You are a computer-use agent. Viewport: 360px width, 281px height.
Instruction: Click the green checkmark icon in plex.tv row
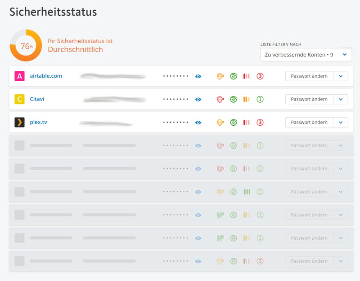[234, 123]
